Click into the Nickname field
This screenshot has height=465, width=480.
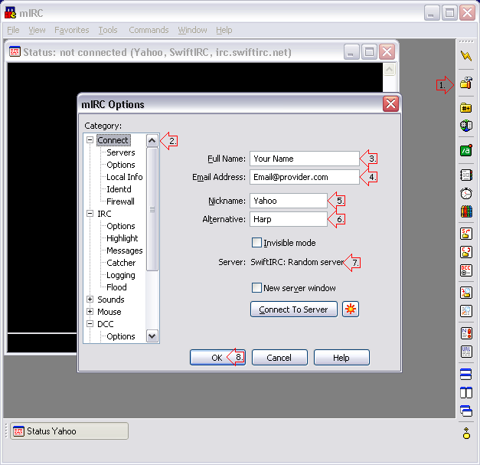click(289, 201)
